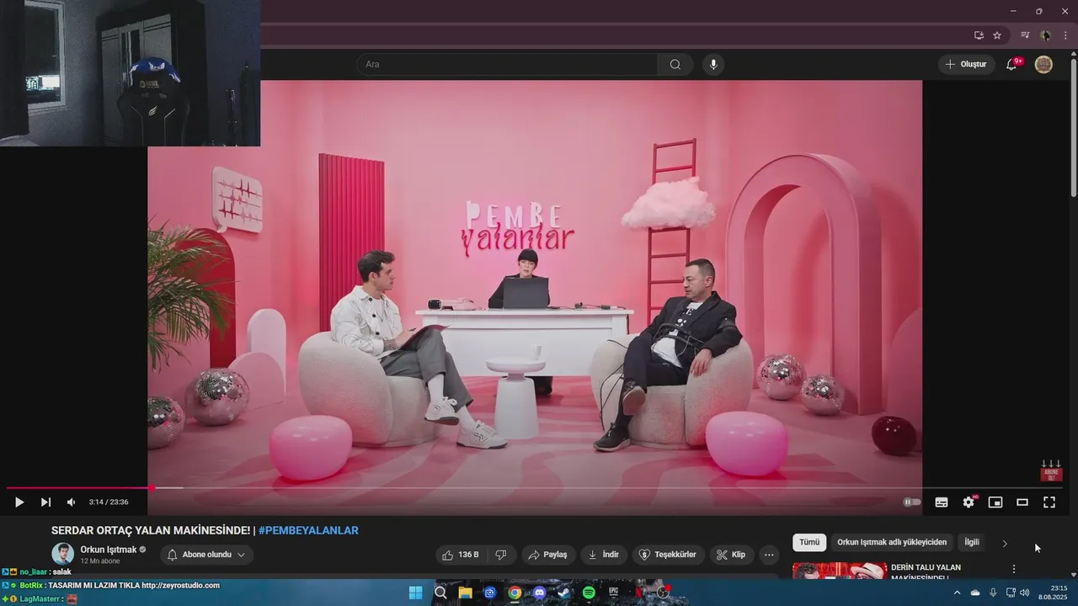Image resolution: width=1078 pixels, height=606 pixels.
Task: Click the red playhead on the progress bar
Action: (152, 488)
